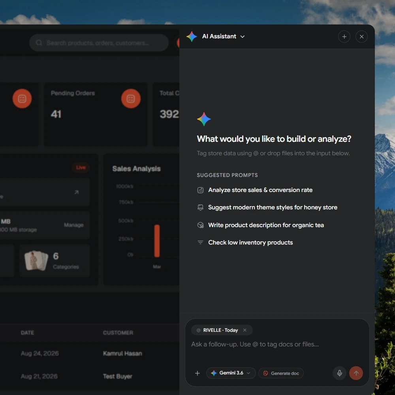
Task: Send message with the red arrow button
Action: pos(356,373)
